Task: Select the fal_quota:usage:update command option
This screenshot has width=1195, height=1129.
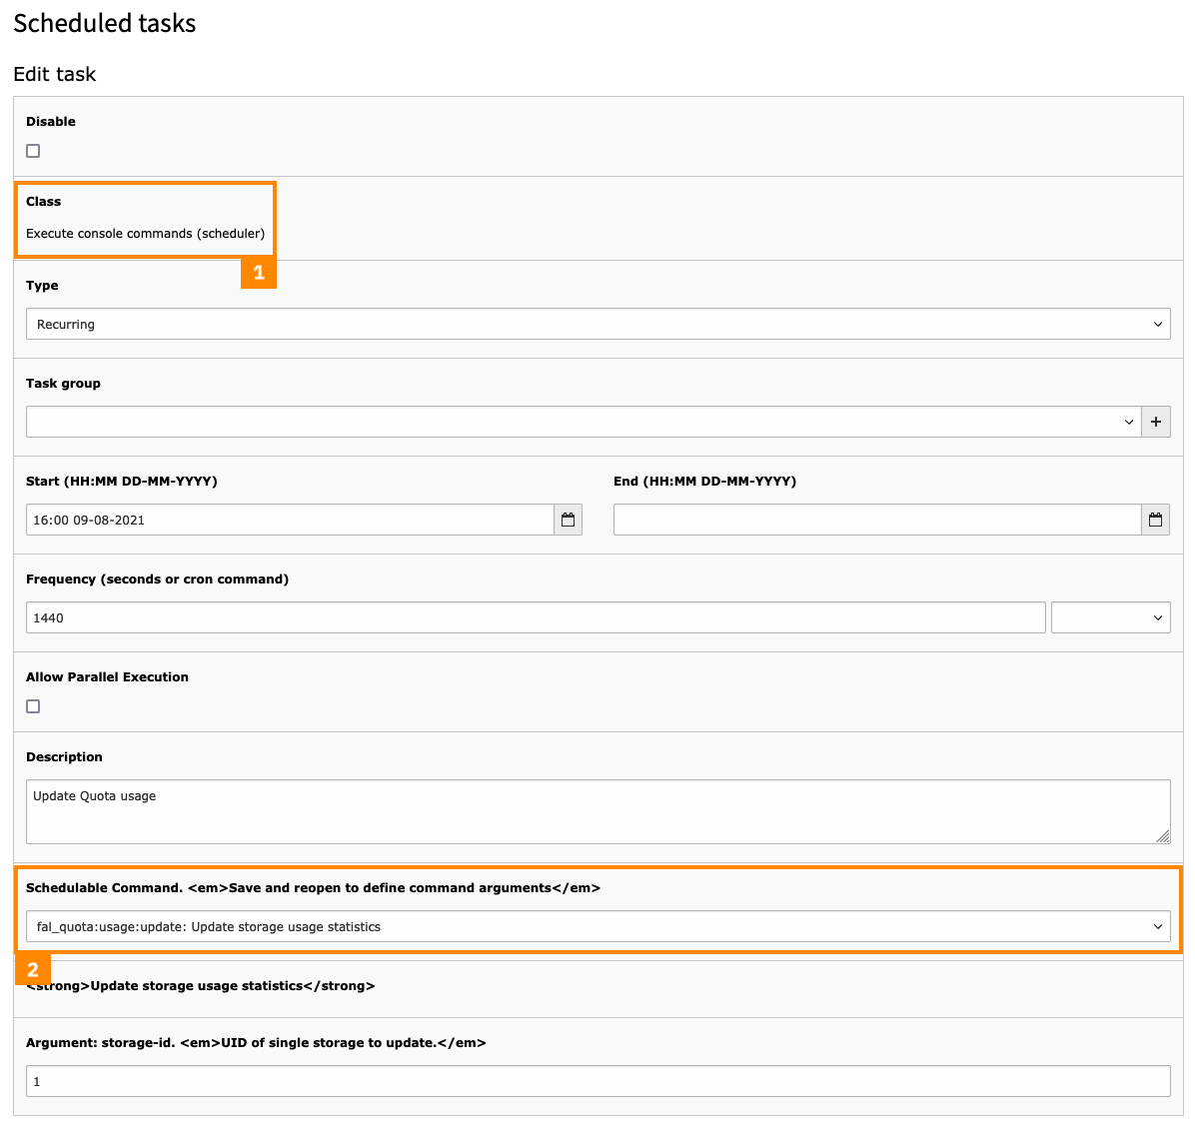Action: pyautogui.click(x=597, y=925)
